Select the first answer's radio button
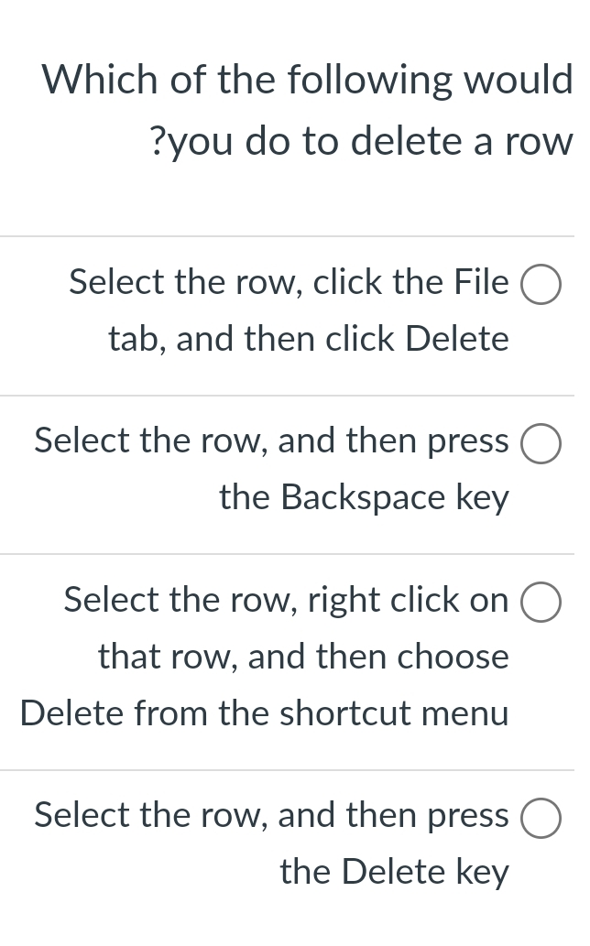590x946 pixels. coord(541,284)
